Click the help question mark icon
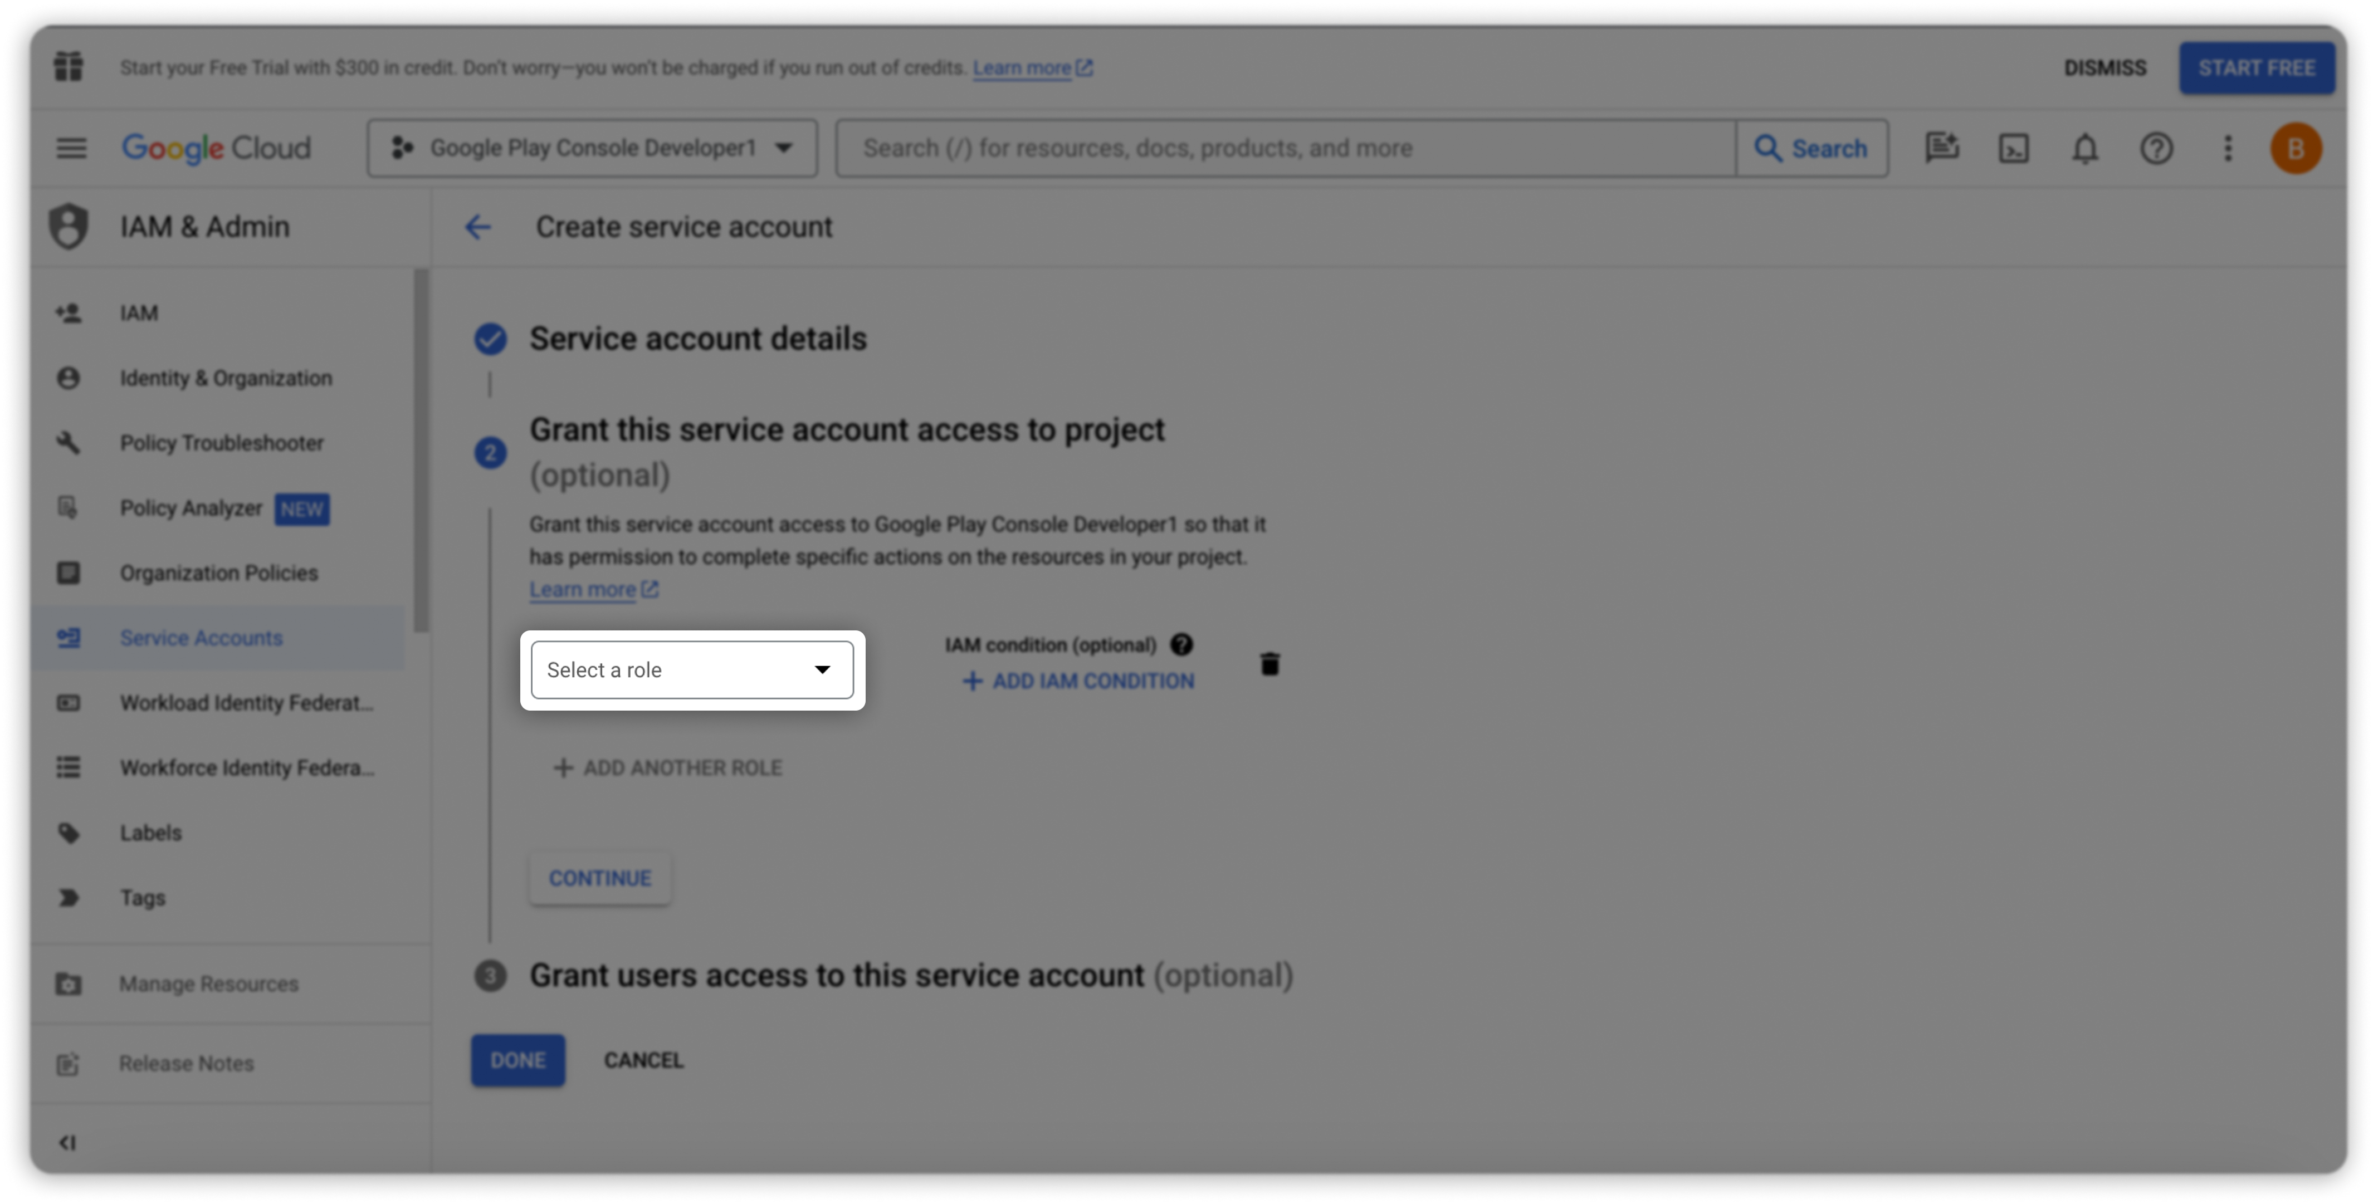Viewport: 2373px width, 1204px height. pyautogui.click(x=2156, y=148)
